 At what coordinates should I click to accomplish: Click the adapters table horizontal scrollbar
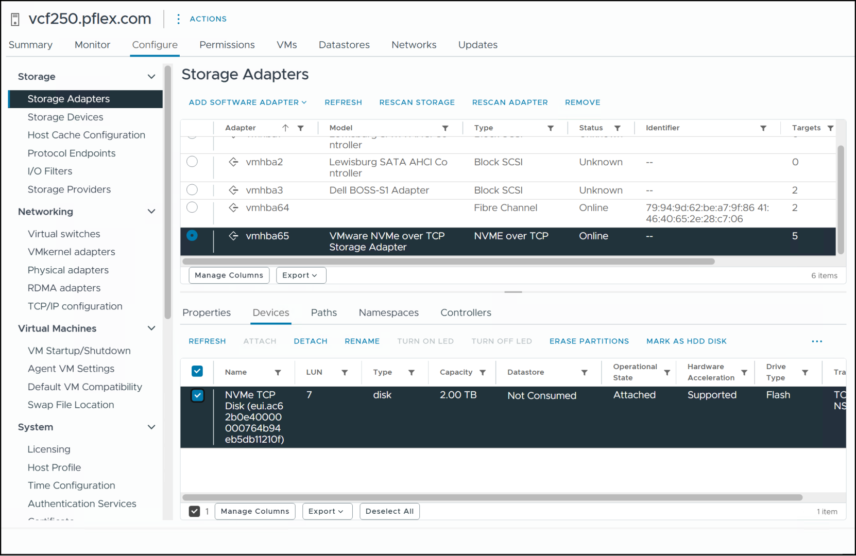(x=449, y=262)
